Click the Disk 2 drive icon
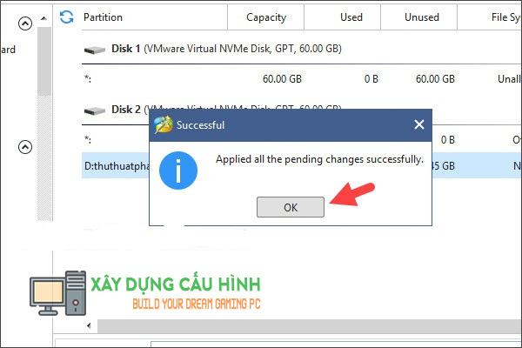The image size is (522, 348). (x=95, y=110)
